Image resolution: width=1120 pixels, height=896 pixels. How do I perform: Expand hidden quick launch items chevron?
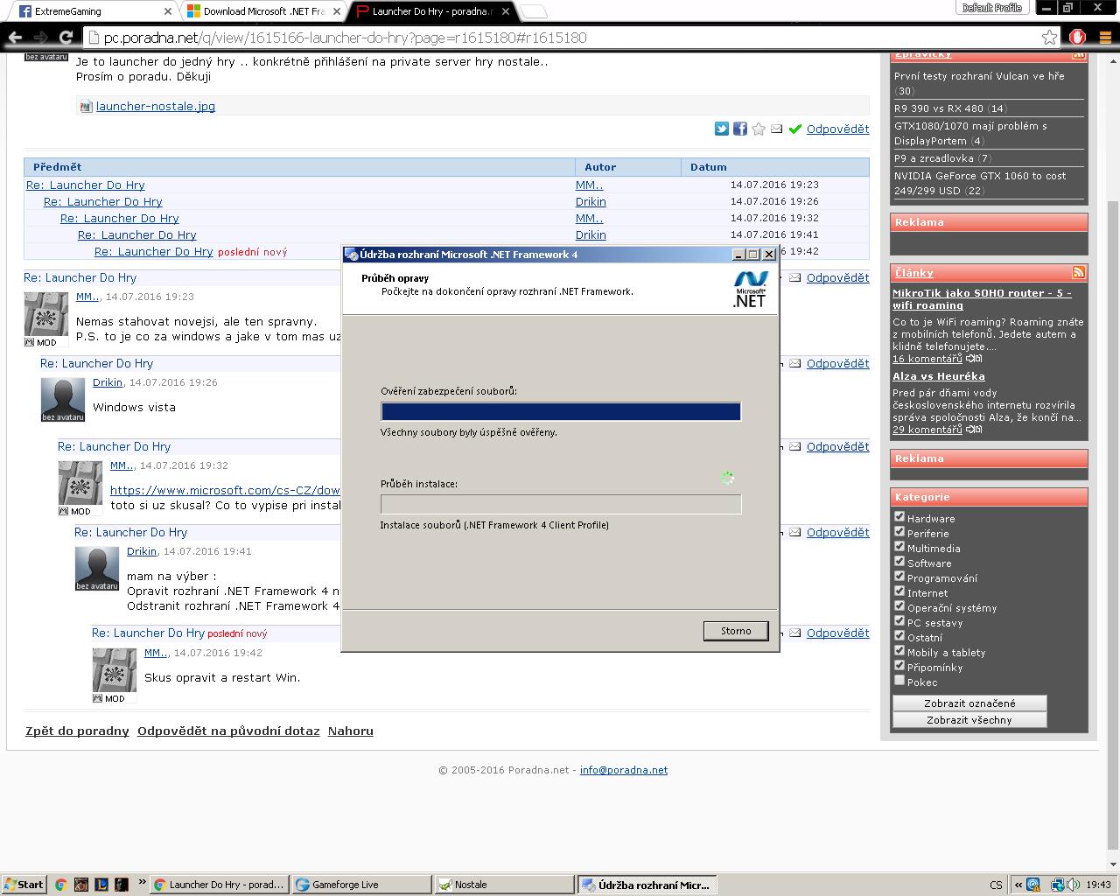pos(141,884)
